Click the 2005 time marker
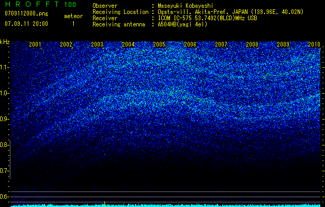 159,45
